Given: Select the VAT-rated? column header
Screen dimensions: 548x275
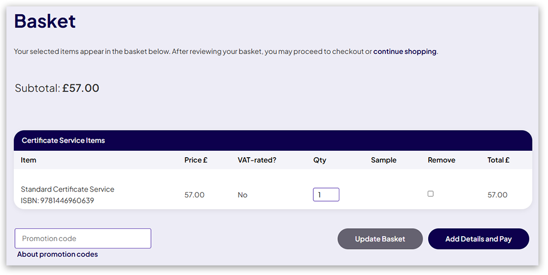Looking at the screenshot, I should 257,160.
